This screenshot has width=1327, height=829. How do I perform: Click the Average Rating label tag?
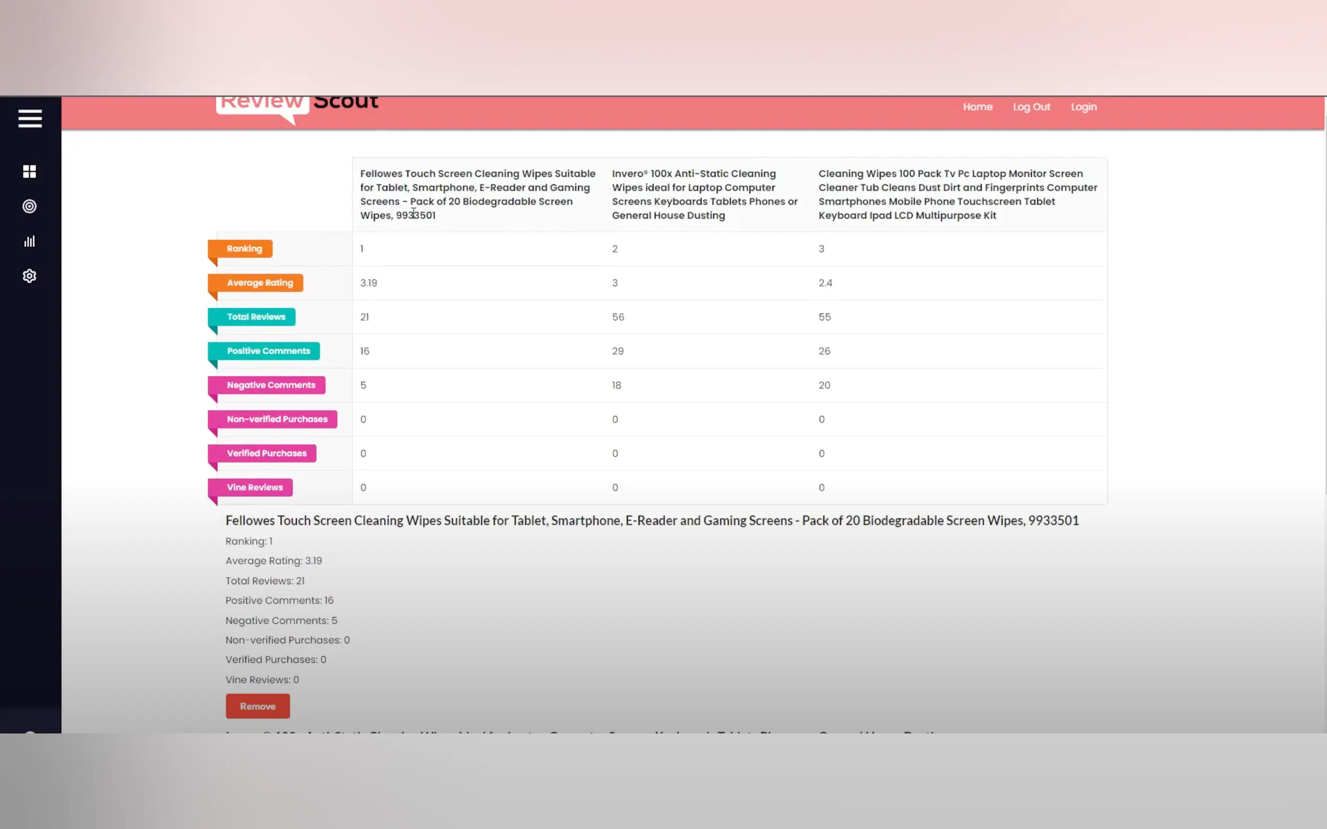click(260, 283)
